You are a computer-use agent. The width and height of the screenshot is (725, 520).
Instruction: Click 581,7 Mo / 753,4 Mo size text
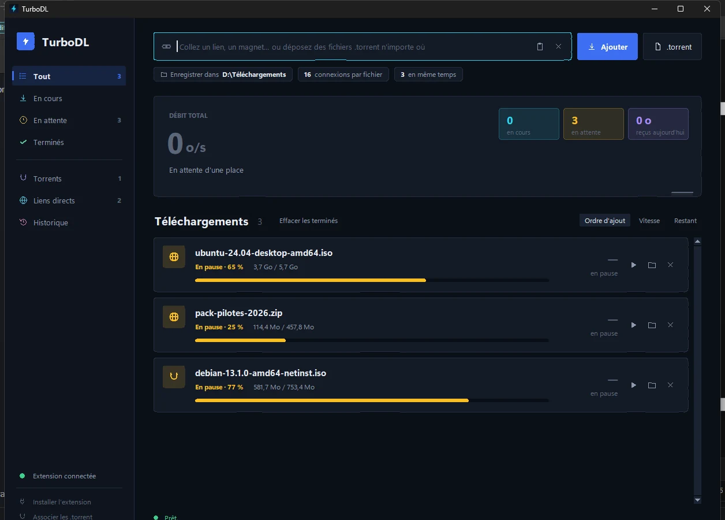pos(284,388)
